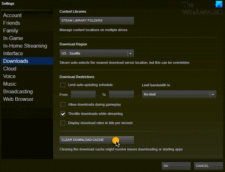Check Allow downloads during gameplay
The image size is (225, 172).
click(x=63, y=105)
